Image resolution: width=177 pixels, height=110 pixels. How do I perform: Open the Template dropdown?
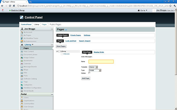coord(93,67)
